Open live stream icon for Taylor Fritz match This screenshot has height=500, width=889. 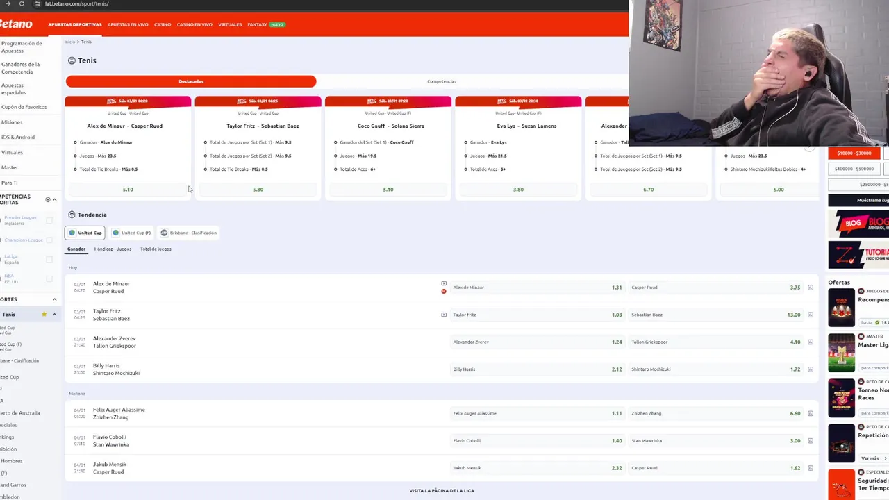click(x=444, y=315)
